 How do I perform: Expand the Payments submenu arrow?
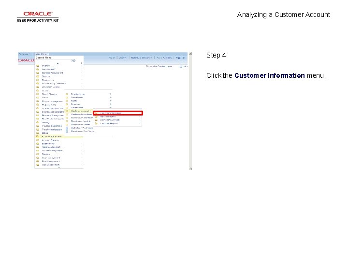click(111, 104)
